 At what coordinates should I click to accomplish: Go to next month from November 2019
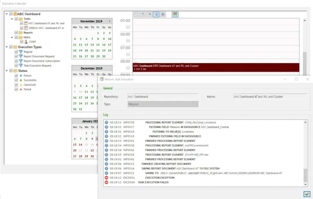pyautogui.click(x=110, y=21)
